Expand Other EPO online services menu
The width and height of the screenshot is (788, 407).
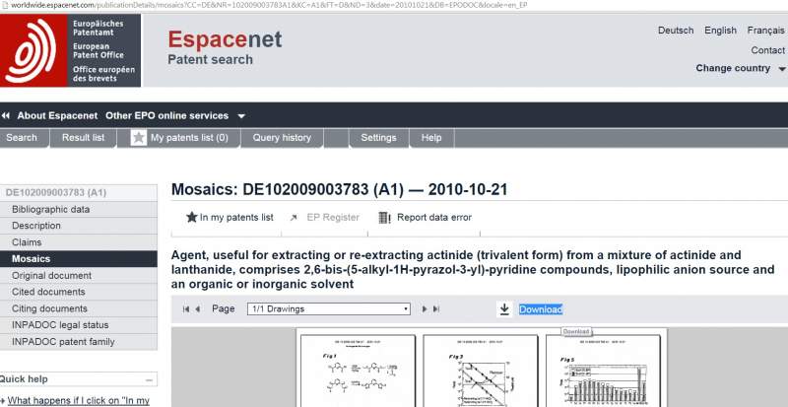click(x=241, y=116)
